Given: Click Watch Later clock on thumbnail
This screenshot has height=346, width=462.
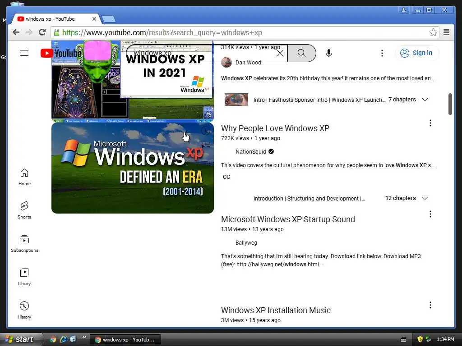Looking at the screenshot, I should (x=205, y=131).
